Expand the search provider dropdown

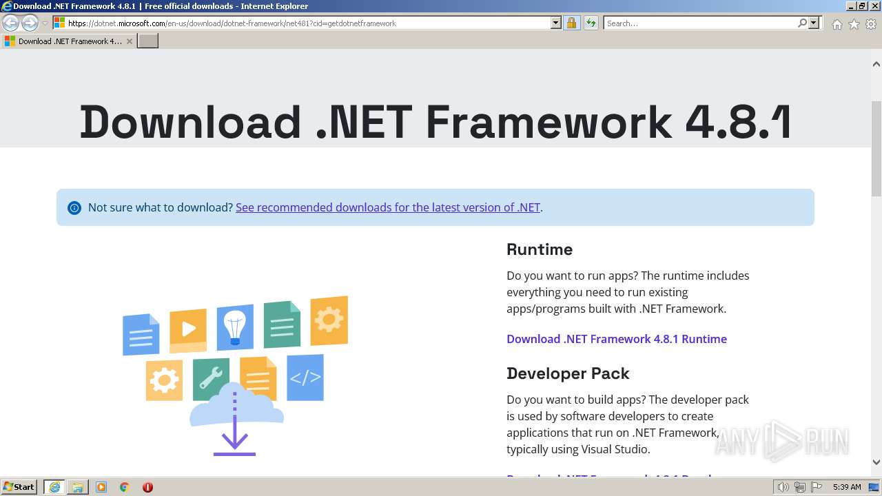point(814,23)
